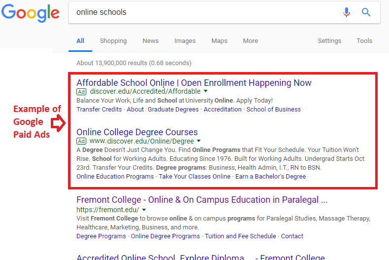Click Ad badge beside www.discover.edu/Online/Degree

tap(81, 141)
